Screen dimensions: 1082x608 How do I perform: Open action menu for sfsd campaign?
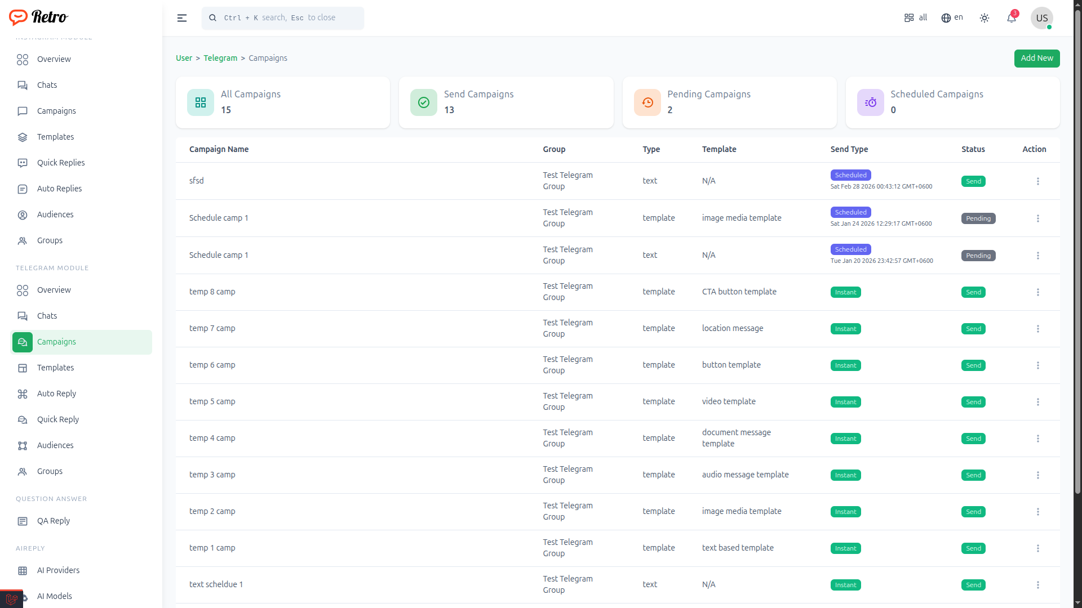click(1037, 181)
